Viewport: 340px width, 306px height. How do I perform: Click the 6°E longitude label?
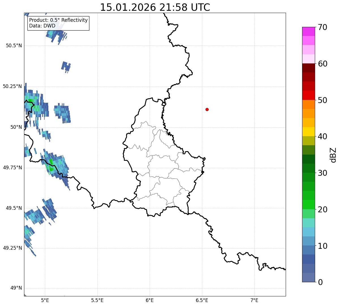(x=150, y=300)
